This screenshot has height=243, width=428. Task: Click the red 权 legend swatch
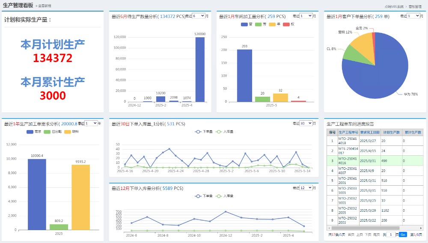tap(286, 24)
